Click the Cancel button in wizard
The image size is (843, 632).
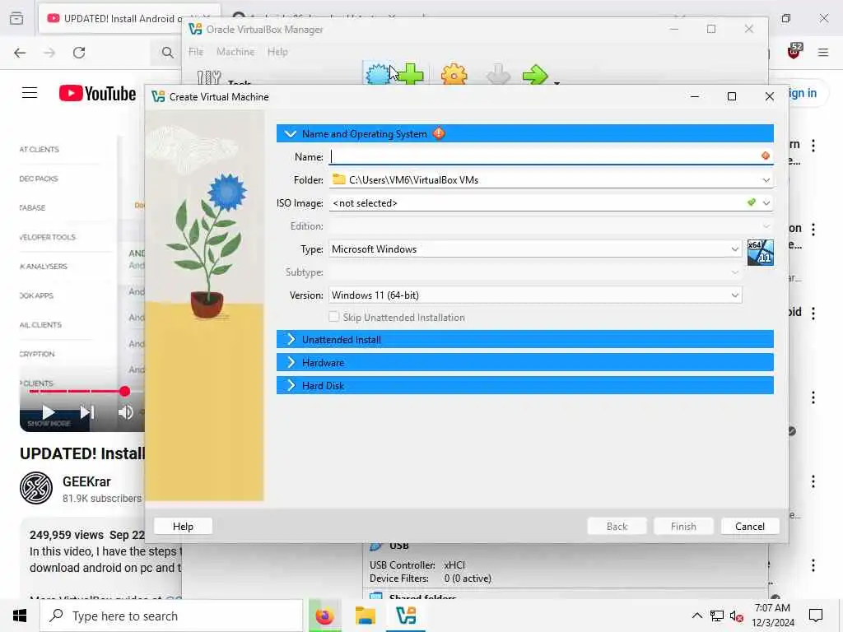749,526
